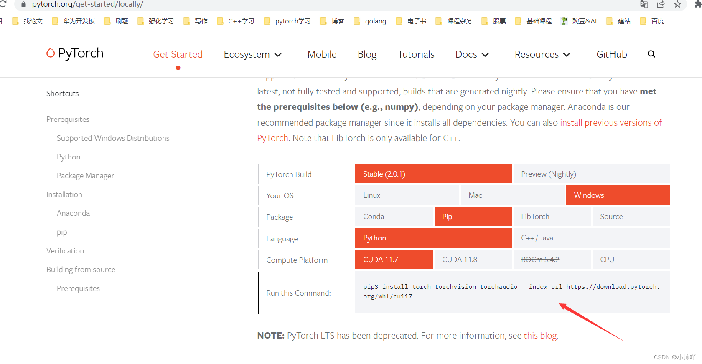Image resolution: width=702 pixels, height=364 pixels.
Task: Open the 课程杂务 bookmark folder
Action: [454, 21]
